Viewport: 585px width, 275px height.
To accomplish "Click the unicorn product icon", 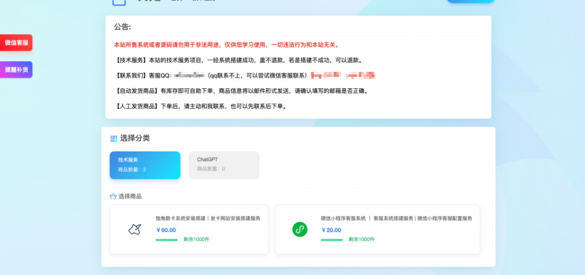I will (x=135, y=229).
